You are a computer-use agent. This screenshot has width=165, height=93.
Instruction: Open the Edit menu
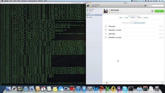(x=14, y=1)
